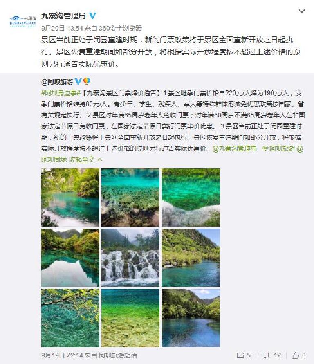This screenshot has width=314, height=364.
Task: Open the @九寨沟管理局 mention link in the repost
Action: (x=235, y=148)
